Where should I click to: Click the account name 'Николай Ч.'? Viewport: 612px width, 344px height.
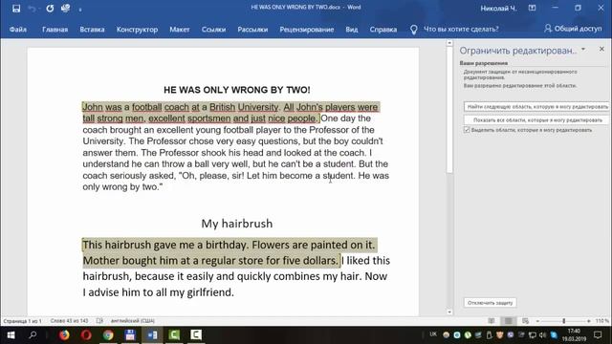(x=498, y=9)
